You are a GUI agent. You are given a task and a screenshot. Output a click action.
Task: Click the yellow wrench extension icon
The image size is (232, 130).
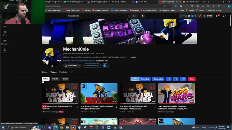[224, 16]
